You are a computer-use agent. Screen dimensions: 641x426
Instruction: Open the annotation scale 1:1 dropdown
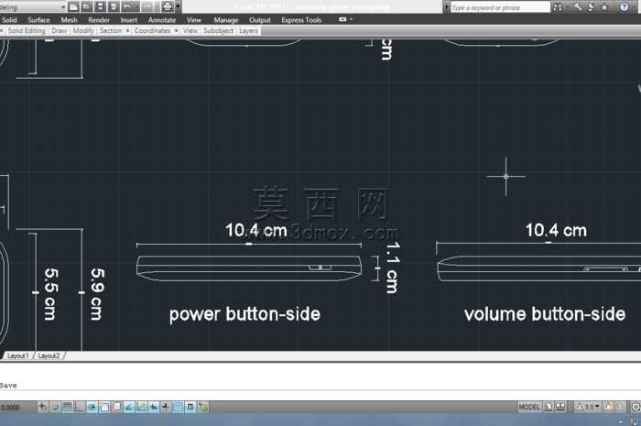(x=588, y=407)
